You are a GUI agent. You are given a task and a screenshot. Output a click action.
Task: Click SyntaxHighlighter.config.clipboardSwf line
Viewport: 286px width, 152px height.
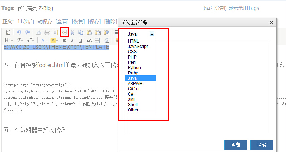60,91
